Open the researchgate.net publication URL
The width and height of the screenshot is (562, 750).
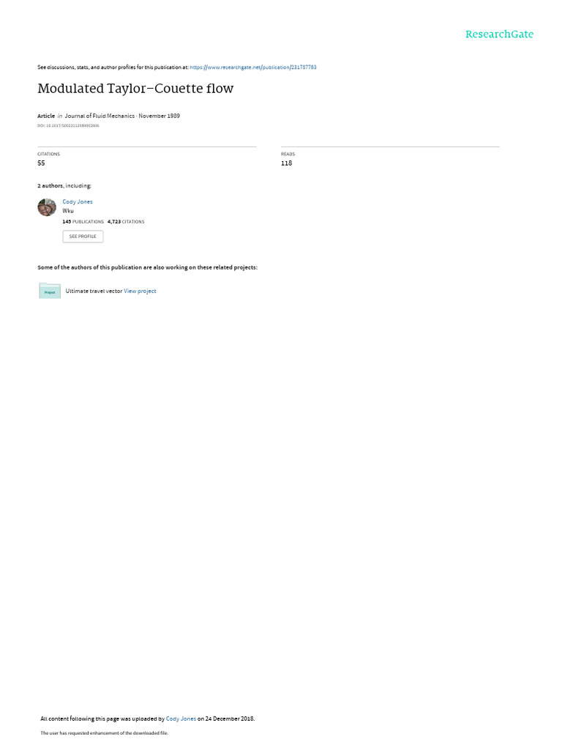coord(252,67)
